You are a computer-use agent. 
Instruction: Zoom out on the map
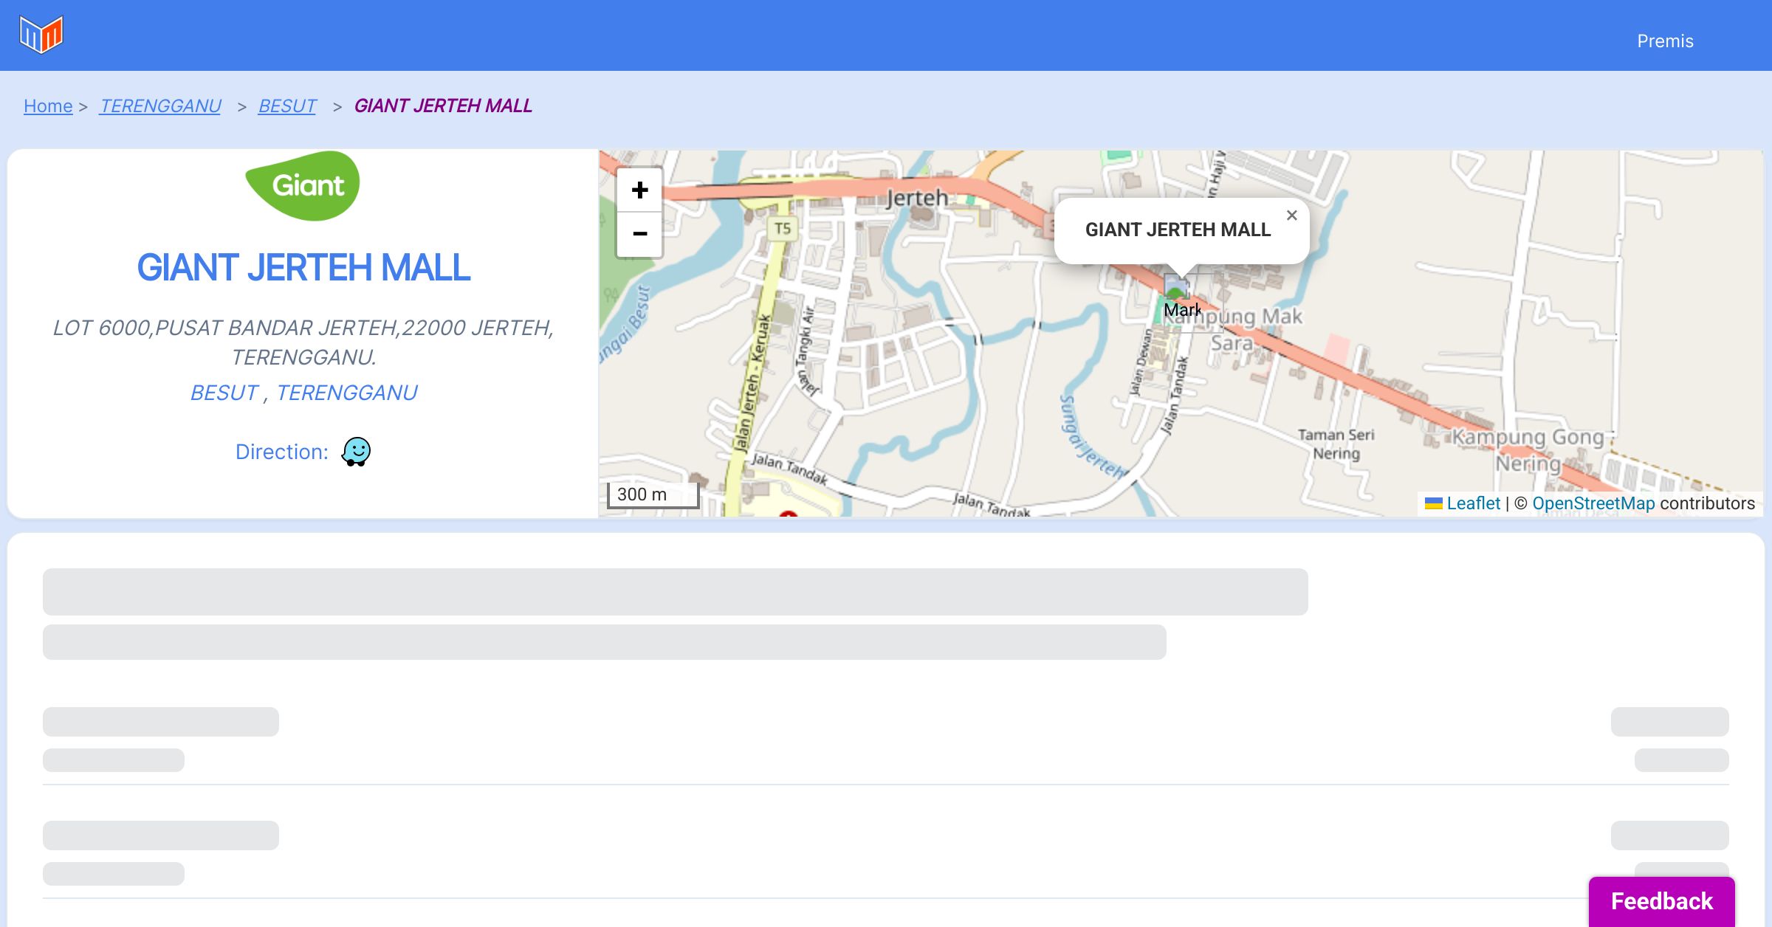639,234
